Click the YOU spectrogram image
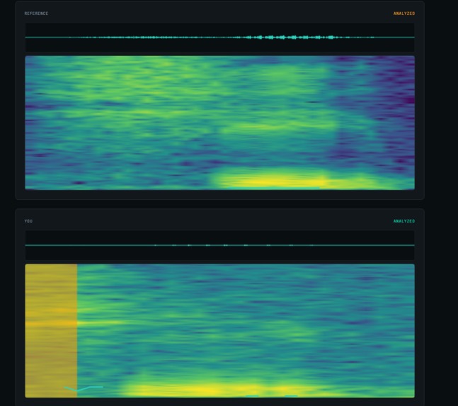Screen dimensions: 458x406 219,331
